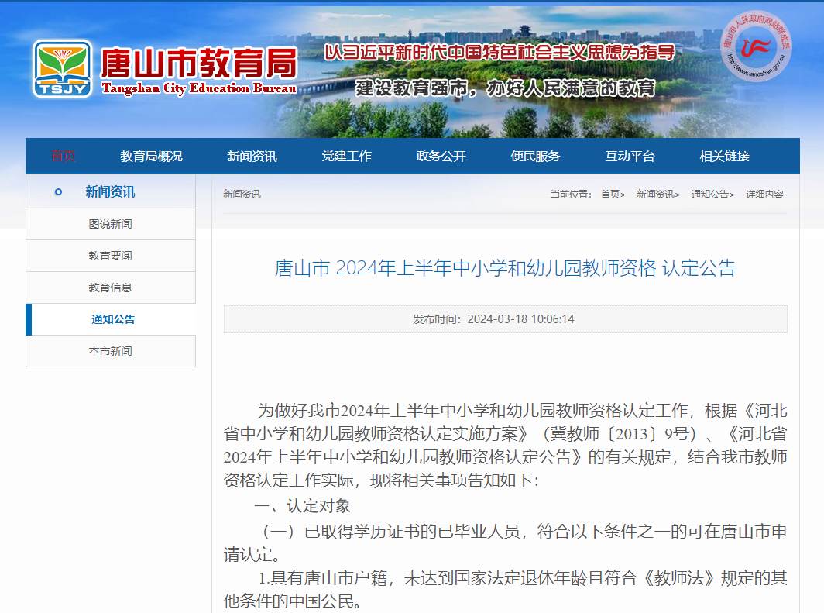Select 本市新闻 in the left sidebar
Image resolution: width=824 pixels, height=613 pixels.
coord(110,351)
